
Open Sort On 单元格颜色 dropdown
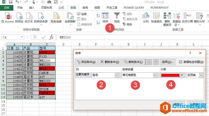point(155,75)
